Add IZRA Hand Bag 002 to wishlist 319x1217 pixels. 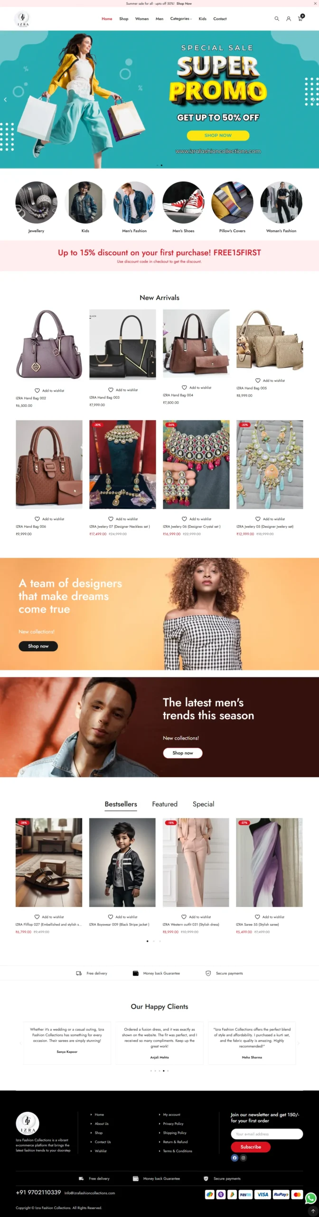pyautogui.click(x=49, y=390)
